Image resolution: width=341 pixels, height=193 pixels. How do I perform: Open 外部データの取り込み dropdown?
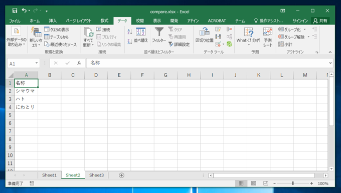tap(17, 37)
